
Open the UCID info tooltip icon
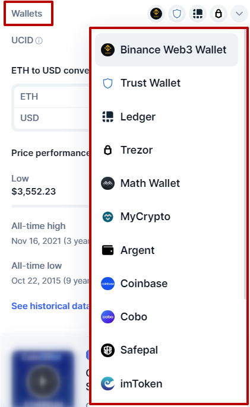coord(39,41)
